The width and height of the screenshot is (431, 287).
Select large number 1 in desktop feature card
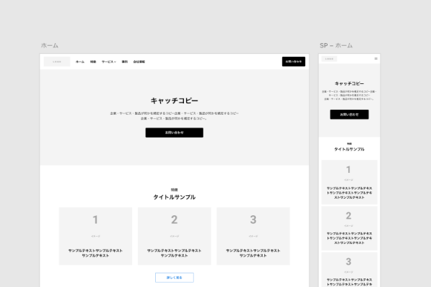pos(95,220)
